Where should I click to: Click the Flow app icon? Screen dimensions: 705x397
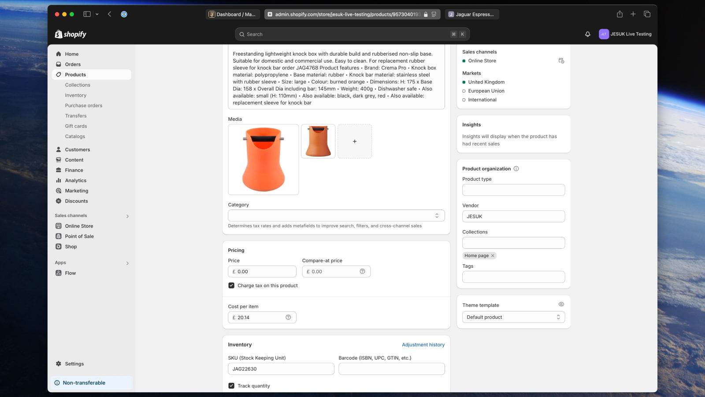click(x=59, y=273)
